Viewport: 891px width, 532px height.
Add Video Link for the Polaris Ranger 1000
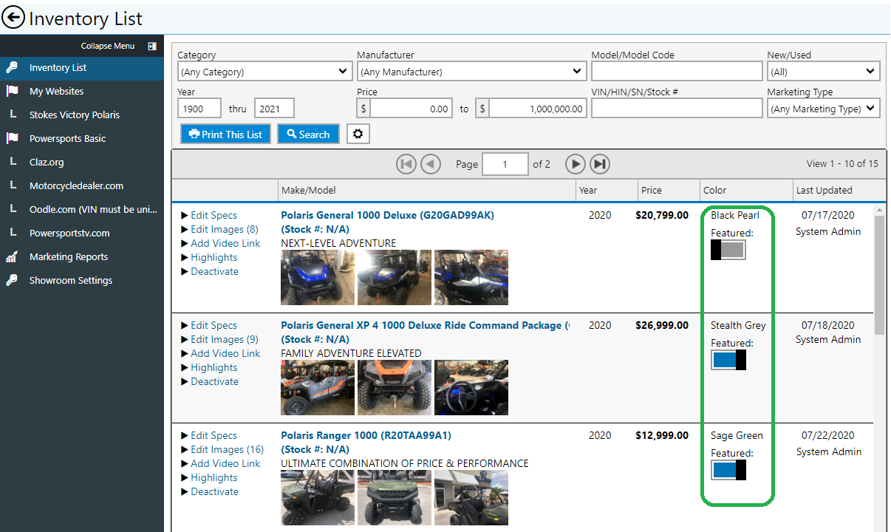[x=225, y=463]
